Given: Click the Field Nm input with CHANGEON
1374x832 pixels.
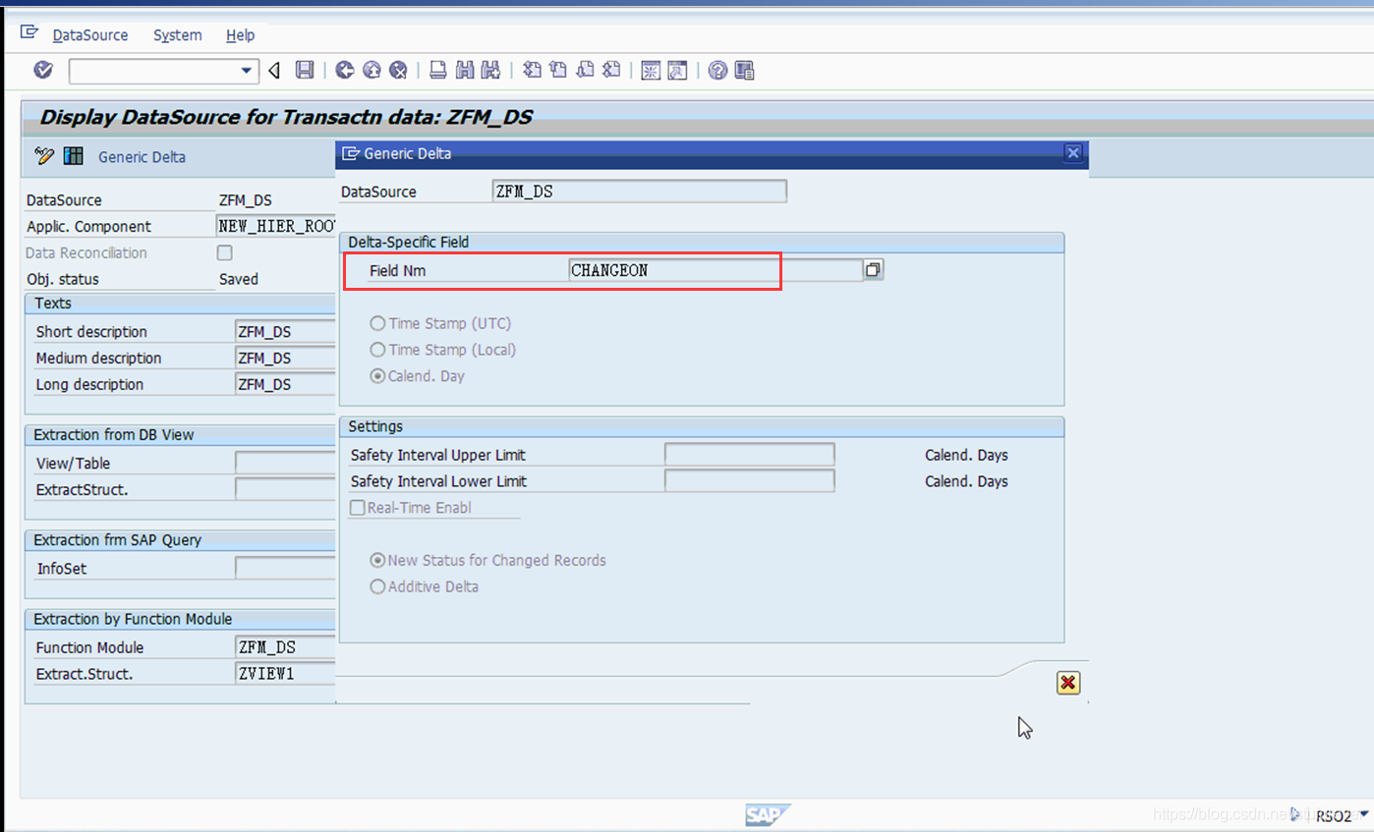Looking at the screenshot, I should (716, 270).
